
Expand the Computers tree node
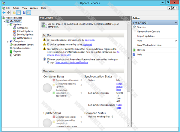[8, 41]
